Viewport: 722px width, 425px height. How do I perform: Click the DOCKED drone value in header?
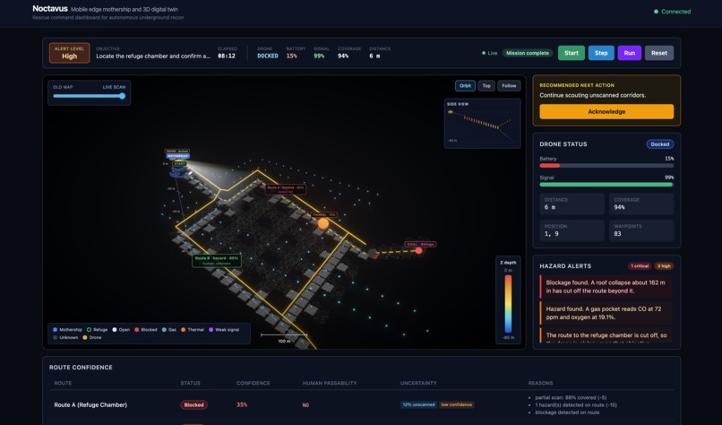(x=268, y=56)
